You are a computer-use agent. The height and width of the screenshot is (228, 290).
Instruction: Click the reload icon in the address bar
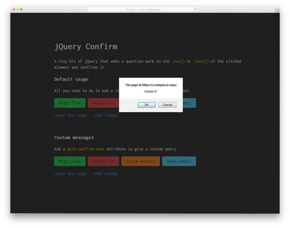point(195,9)
